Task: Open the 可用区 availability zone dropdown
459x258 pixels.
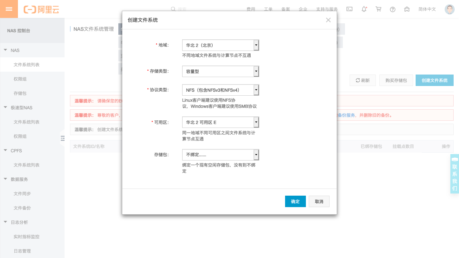Action: pos(256,122)
